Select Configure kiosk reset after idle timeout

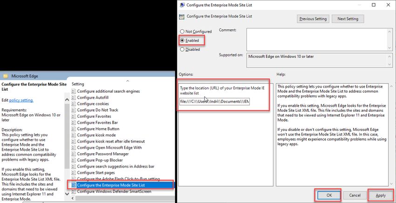tap(111, 142)
